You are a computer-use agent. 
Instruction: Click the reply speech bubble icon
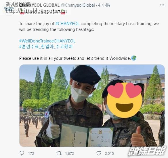[22, 153]
